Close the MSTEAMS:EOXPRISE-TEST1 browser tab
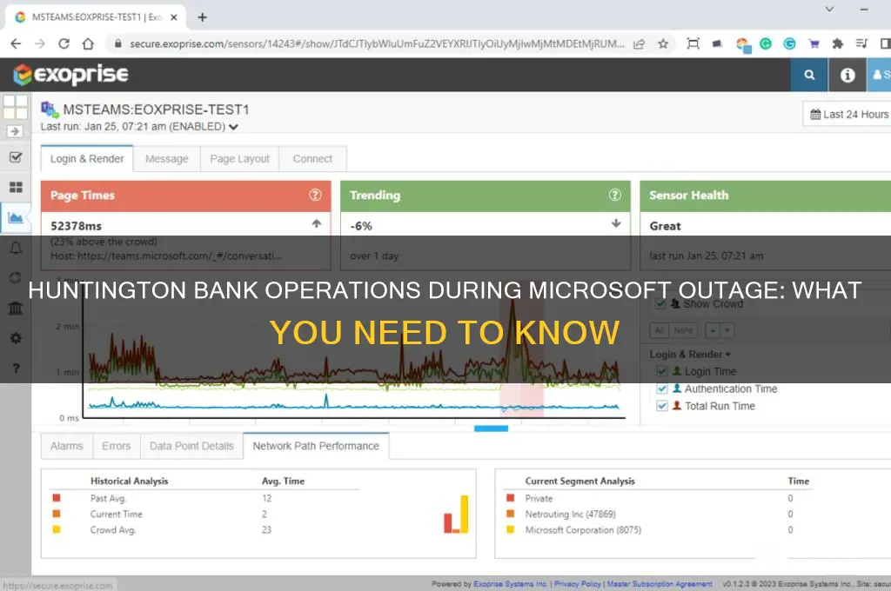891x591 pixels. coord(174,17)
